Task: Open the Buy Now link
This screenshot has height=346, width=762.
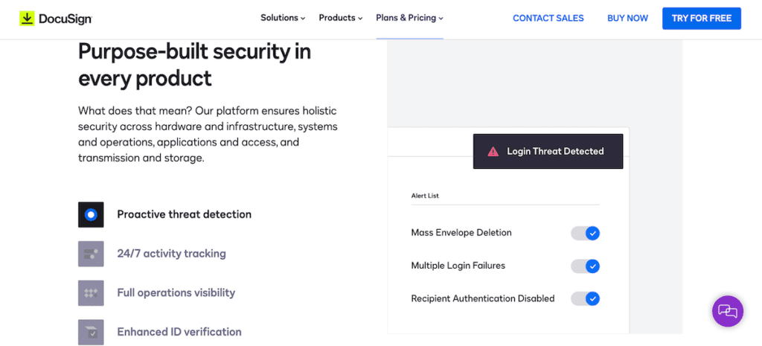Action: [x=627, y=19]
